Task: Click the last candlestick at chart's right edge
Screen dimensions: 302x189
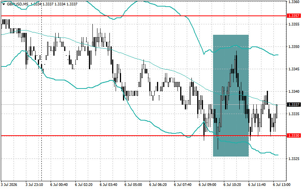Action: pos(277,111)
